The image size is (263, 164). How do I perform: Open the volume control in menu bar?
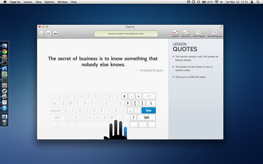222,2
